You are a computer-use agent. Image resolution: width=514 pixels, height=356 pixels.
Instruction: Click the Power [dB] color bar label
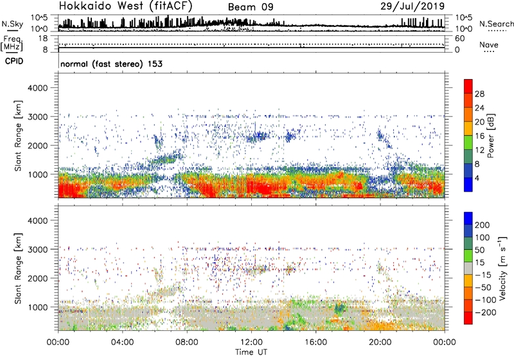490,136
